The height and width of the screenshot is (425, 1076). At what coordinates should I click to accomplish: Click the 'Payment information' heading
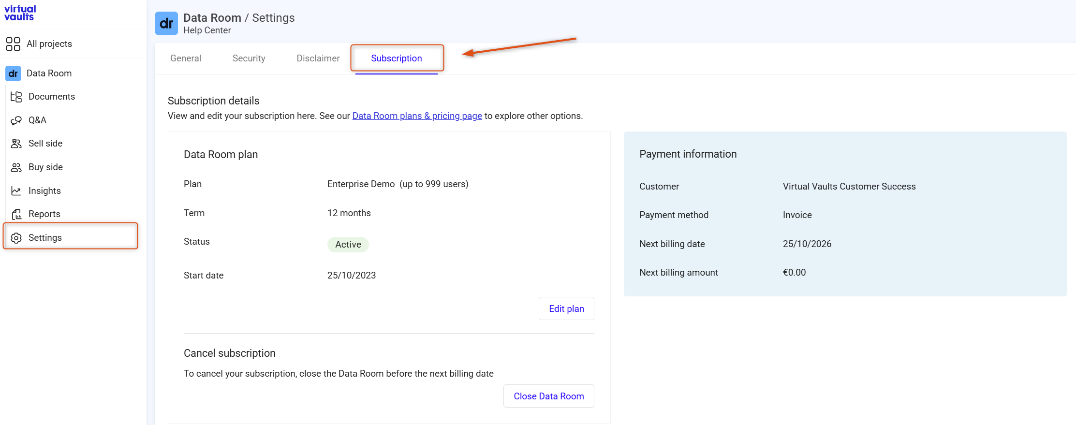pyautogui.click(x=688, y=154)
